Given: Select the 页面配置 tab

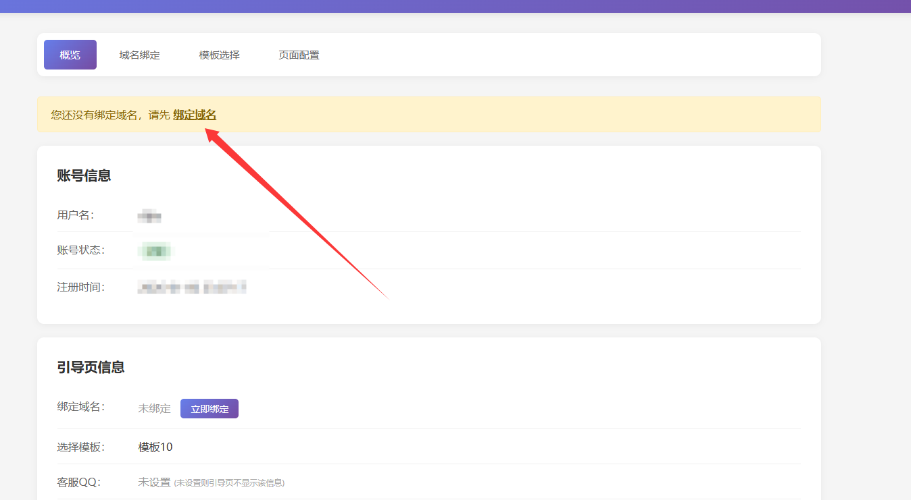Looking at the screenshot, I should [x=299, y=55].
